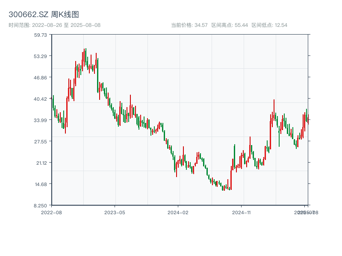Click the 2023-05 x-axis date label
The image size is (342, 256).
click(115, 212)
